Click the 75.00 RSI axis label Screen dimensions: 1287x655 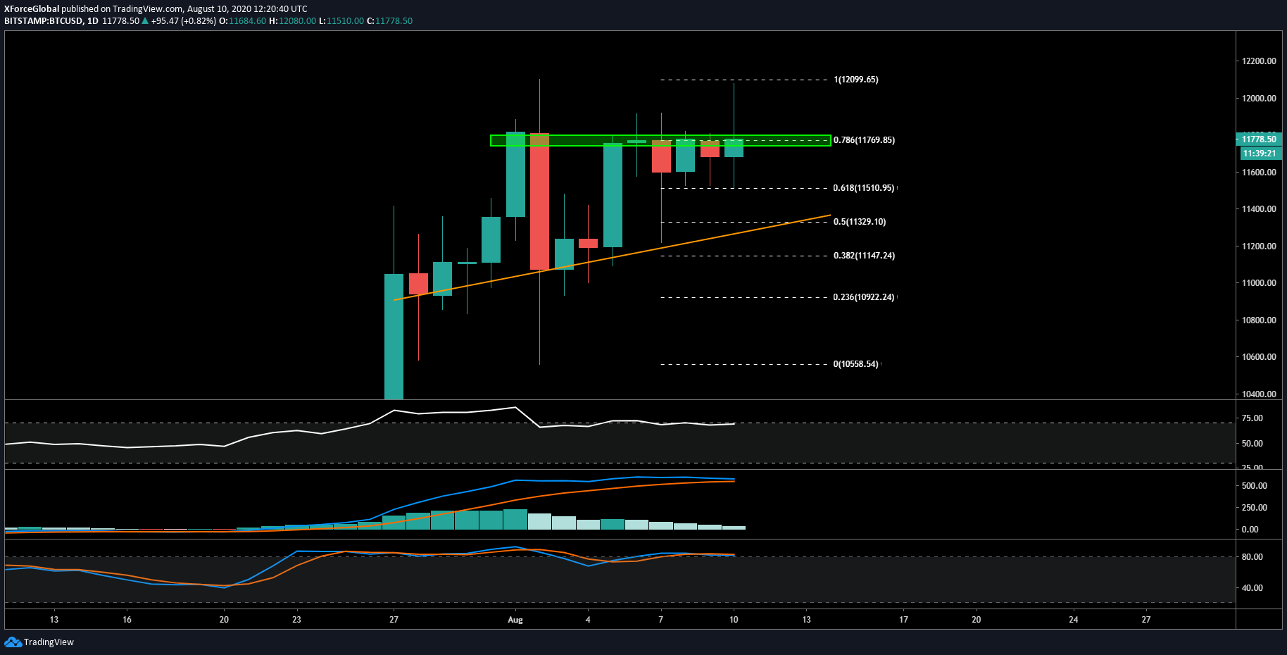click(x=1253, y=418)
